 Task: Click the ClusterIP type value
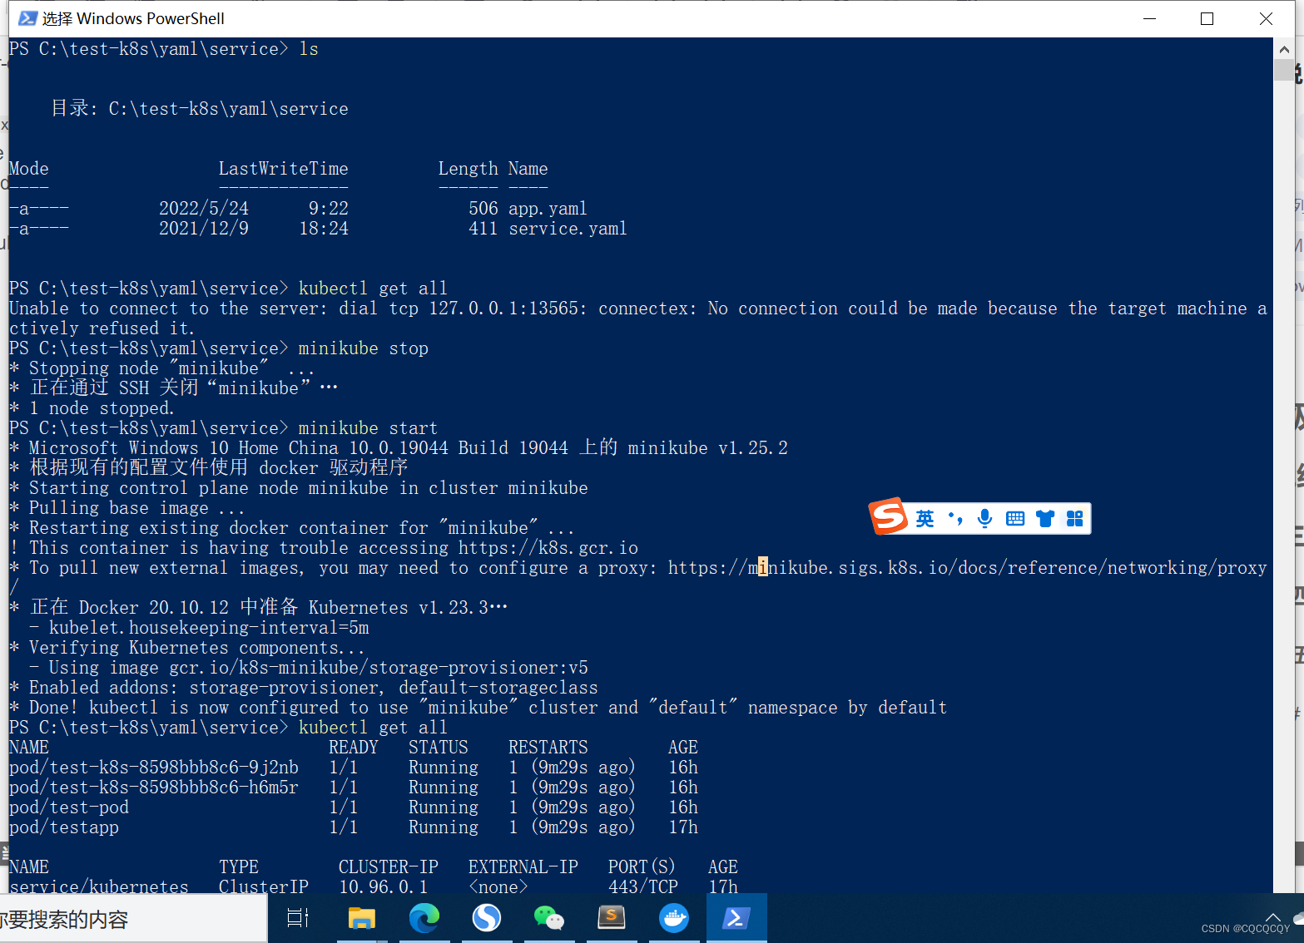point(264,886)
